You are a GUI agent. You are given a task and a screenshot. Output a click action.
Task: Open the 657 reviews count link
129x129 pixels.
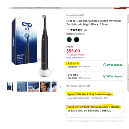coord(85,30)
